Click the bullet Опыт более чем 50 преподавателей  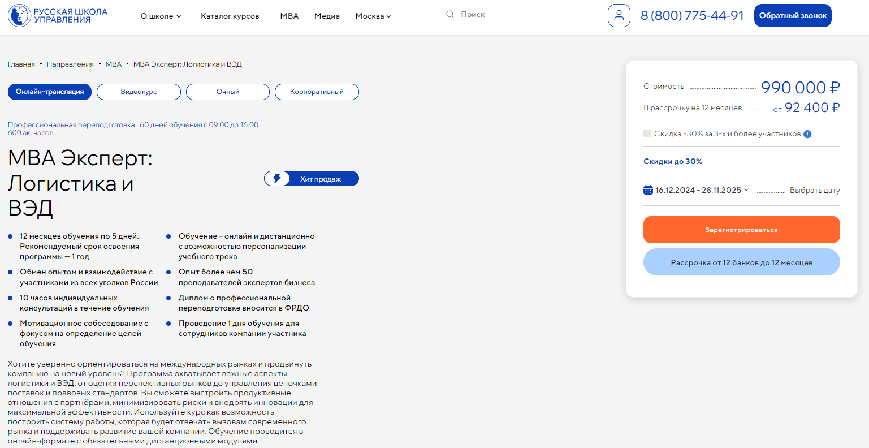click(247, 277)
